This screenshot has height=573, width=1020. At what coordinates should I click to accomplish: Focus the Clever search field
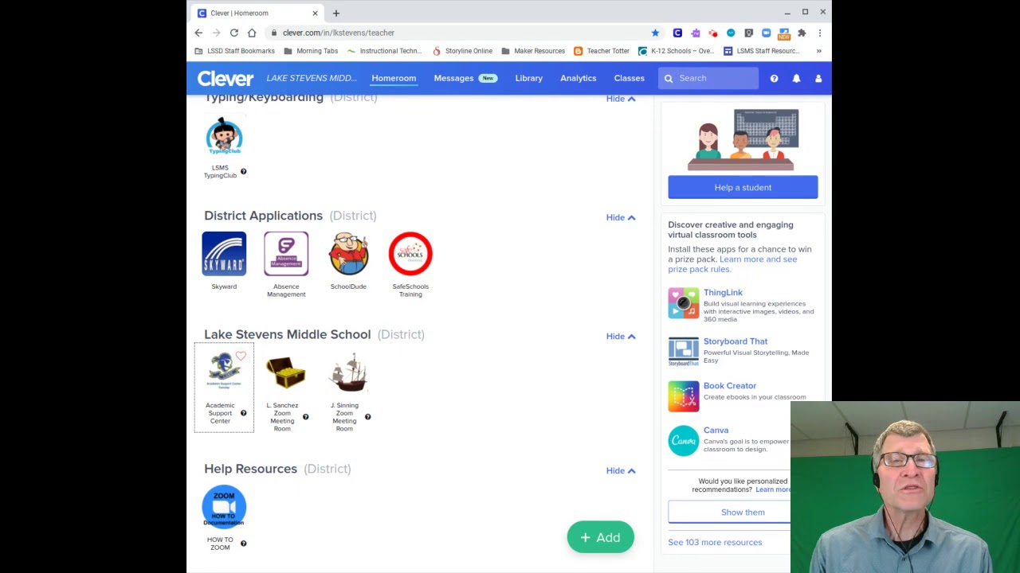(708, 78)
